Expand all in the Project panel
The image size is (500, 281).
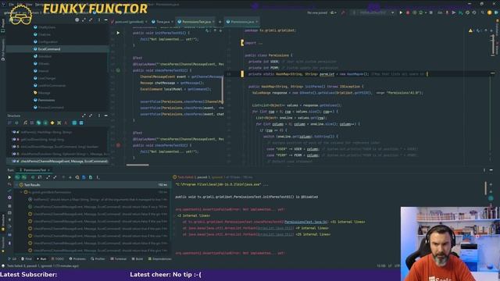tap(84, 20)
